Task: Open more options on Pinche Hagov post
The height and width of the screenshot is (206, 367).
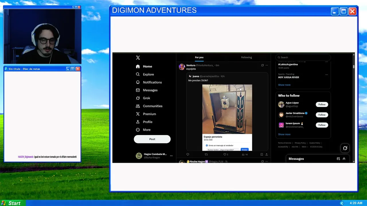Action: (x=266, y=161)
